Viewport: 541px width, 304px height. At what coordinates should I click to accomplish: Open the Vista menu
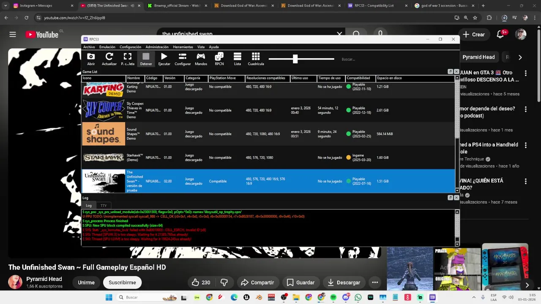[x=201, y=47]
